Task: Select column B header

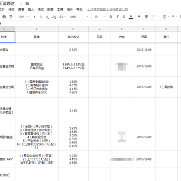Action: [x=37, y=29]
